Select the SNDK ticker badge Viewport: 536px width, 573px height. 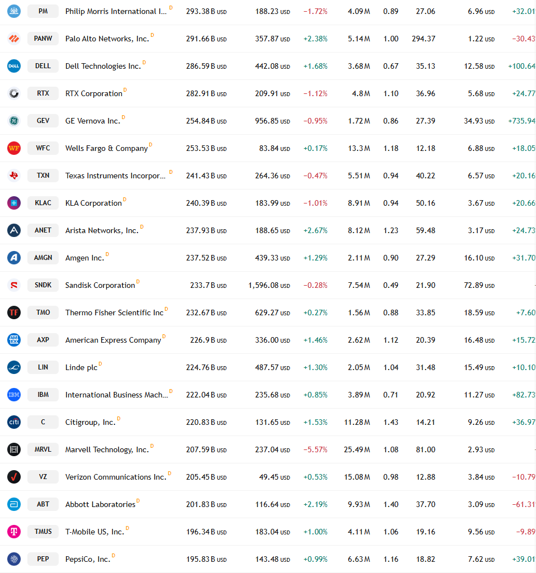coord(43,286)
